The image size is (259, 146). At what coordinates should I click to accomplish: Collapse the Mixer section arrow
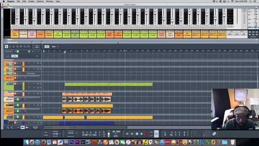tap(5, 7)
